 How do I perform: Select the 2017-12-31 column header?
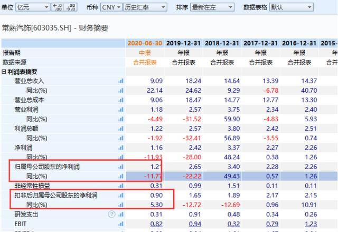tap(260, 43)
